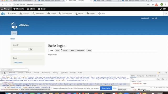Open the Extend admin menu

[52, 13]
